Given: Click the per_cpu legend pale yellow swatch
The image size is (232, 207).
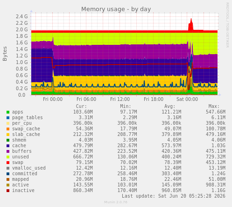Looking at the screenshot, I should [x=8, y=123].
